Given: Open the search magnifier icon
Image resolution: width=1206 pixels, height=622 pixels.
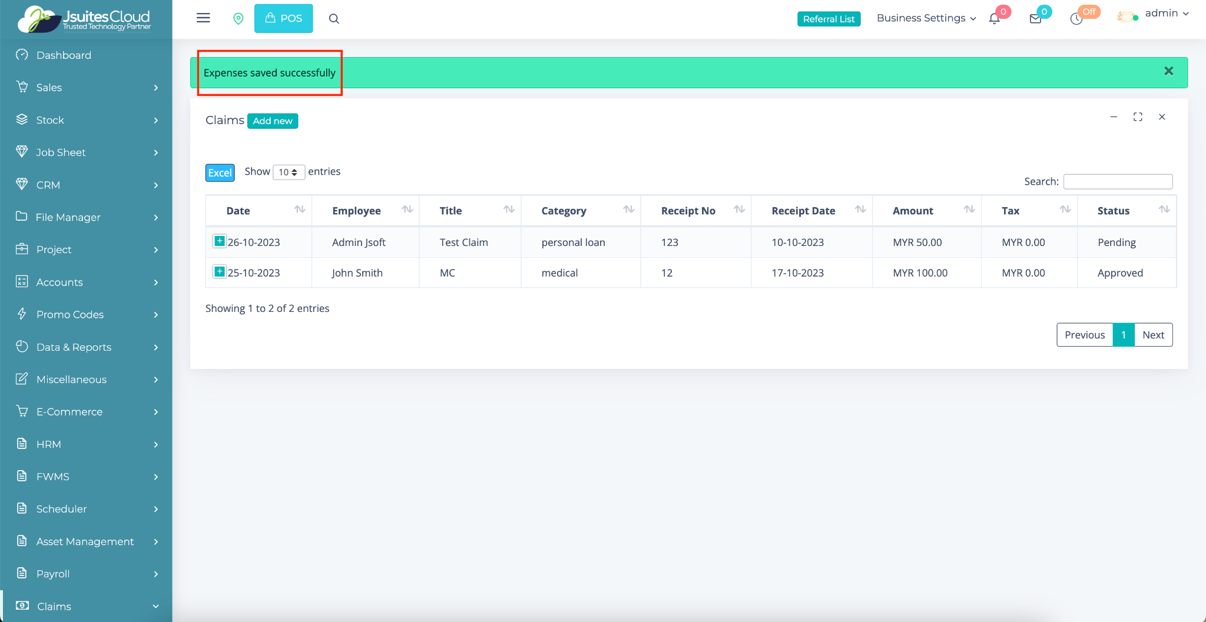Looking at the screenshot, I should [x=334, y=19].
